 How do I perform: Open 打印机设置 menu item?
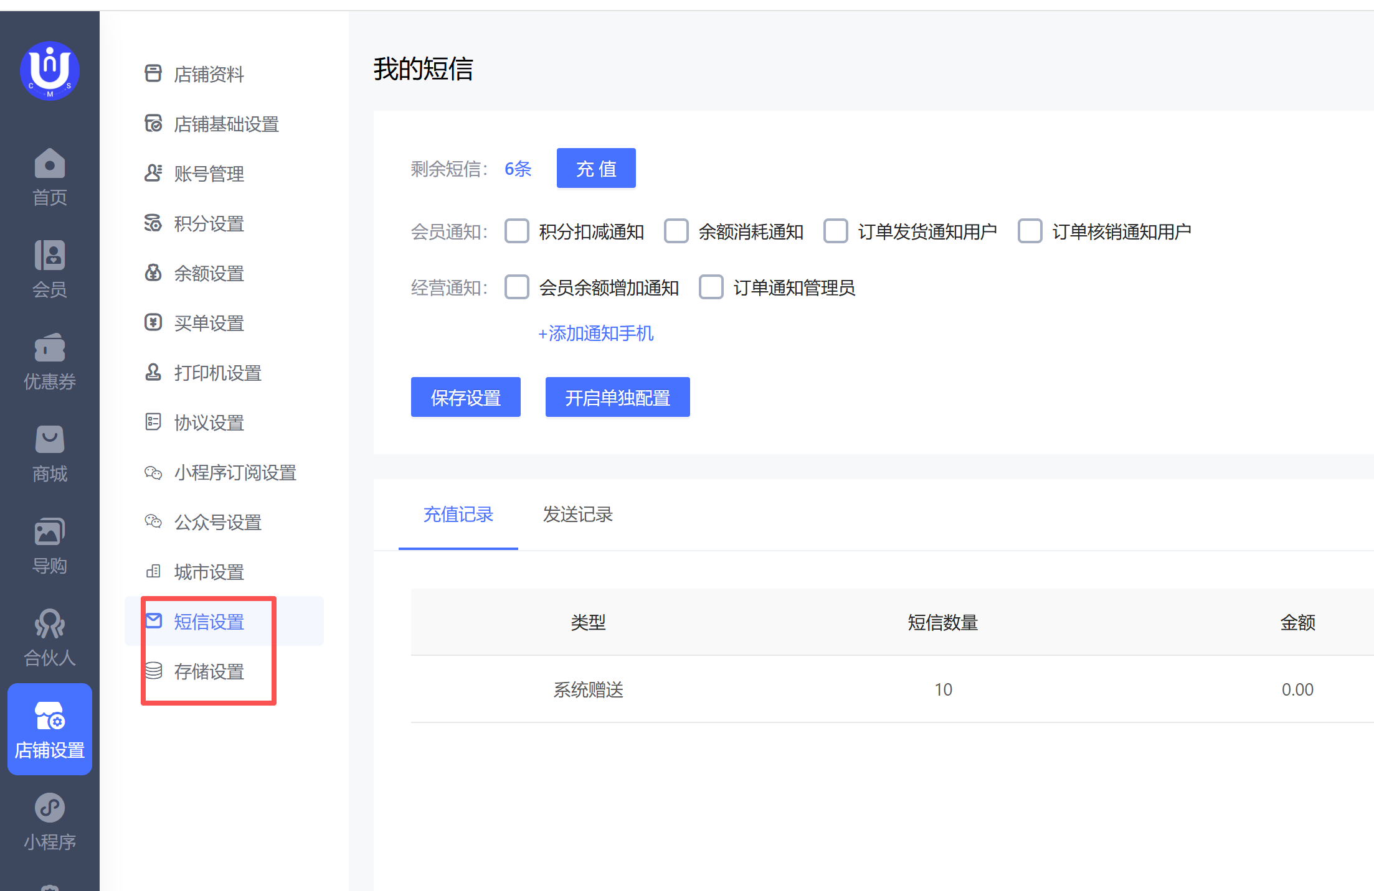click(217, 373)
